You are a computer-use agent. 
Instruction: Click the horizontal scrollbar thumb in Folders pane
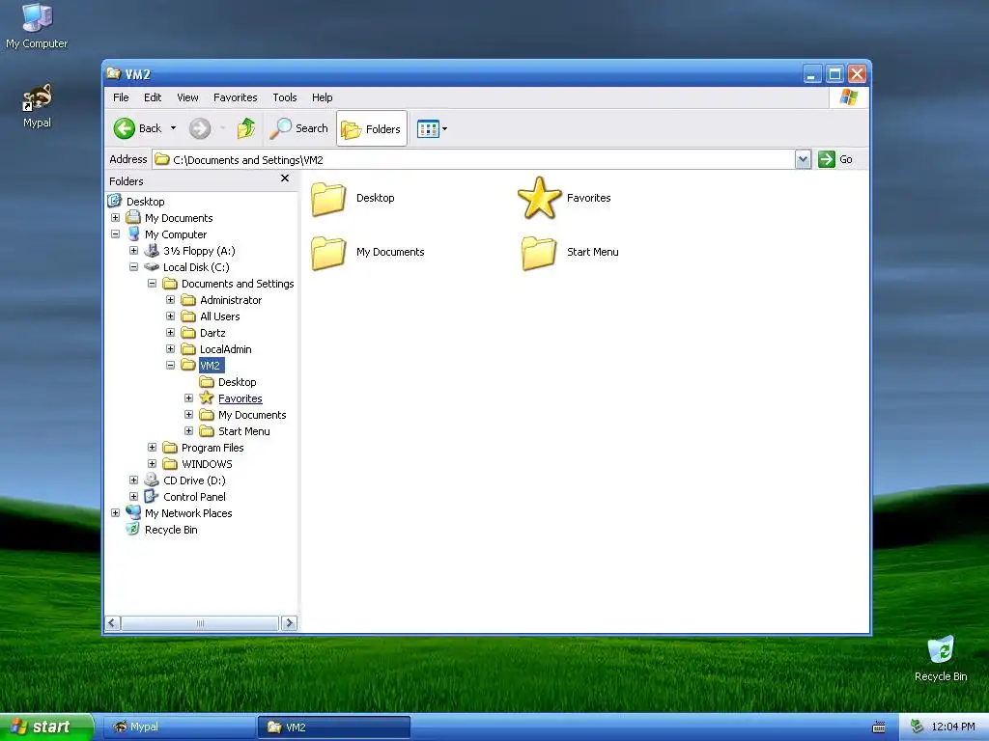coord(200,623)
